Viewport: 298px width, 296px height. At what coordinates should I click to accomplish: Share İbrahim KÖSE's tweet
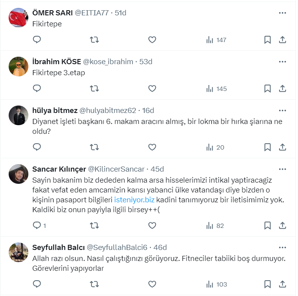282,89
